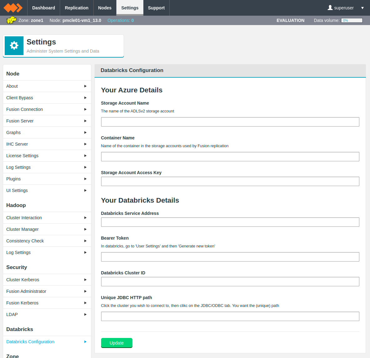
Task: Click the green Update button
Action: click(x=116, y=343)
